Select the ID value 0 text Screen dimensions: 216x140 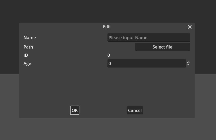(x=109, y=55)
